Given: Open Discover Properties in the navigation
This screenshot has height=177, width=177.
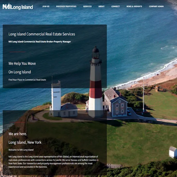Looking at the screenshot, I should 66,6.
